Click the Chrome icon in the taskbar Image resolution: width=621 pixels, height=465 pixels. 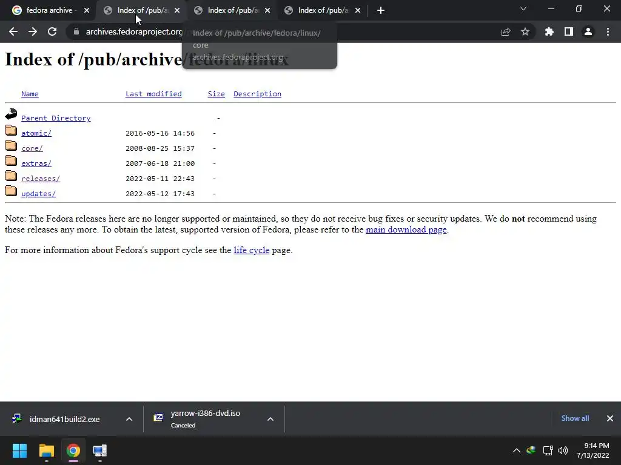(x=73, y=450)
